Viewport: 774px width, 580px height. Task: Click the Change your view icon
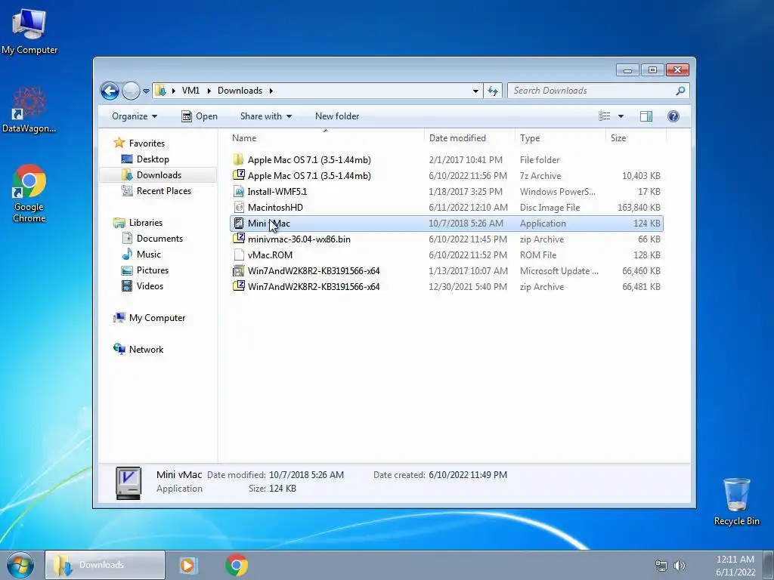tap(605, 116)
